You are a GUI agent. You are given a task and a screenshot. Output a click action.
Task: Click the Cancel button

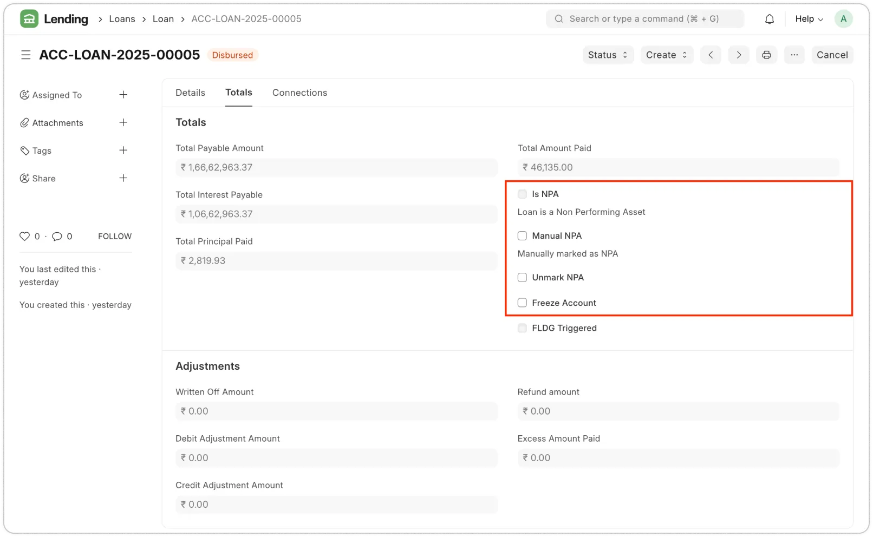pos(832,55)
